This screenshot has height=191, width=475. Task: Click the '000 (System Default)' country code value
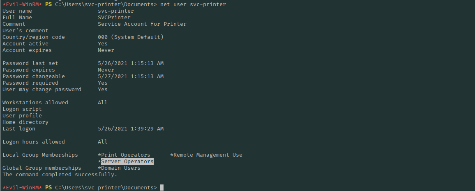point(130,37)
